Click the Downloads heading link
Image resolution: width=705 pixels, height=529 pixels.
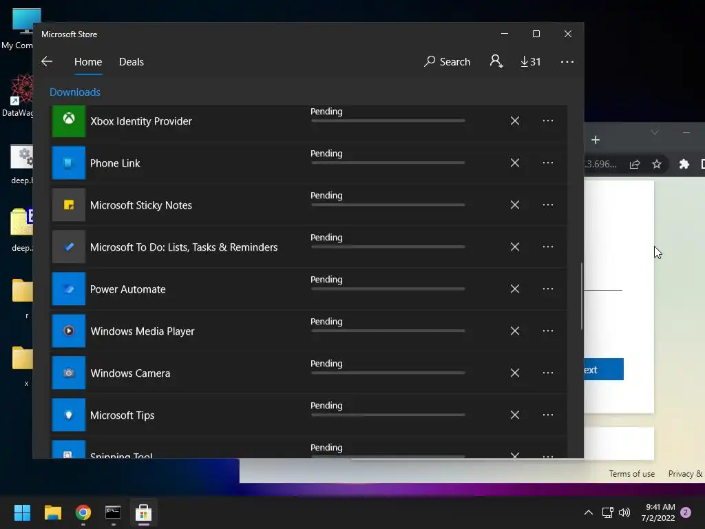pyautogui.click(x=74, y=92)
